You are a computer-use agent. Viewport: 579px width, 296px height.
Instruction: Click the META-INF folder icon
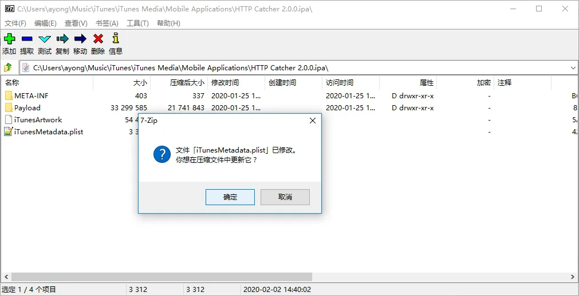click(x=9, y=96)
